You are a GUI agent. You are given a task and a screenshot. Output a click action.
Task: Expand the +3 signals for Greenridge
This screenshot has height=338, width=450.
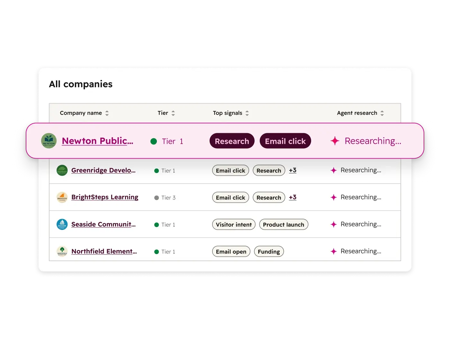click(292, 170)
